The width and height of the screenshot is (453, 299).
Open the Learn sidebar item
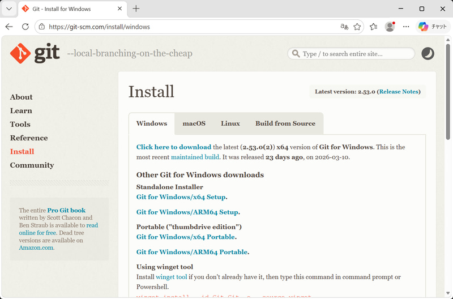[x=21, y=110]
